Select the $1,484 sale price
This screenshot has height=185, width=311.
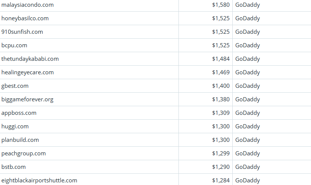[221, 59]
